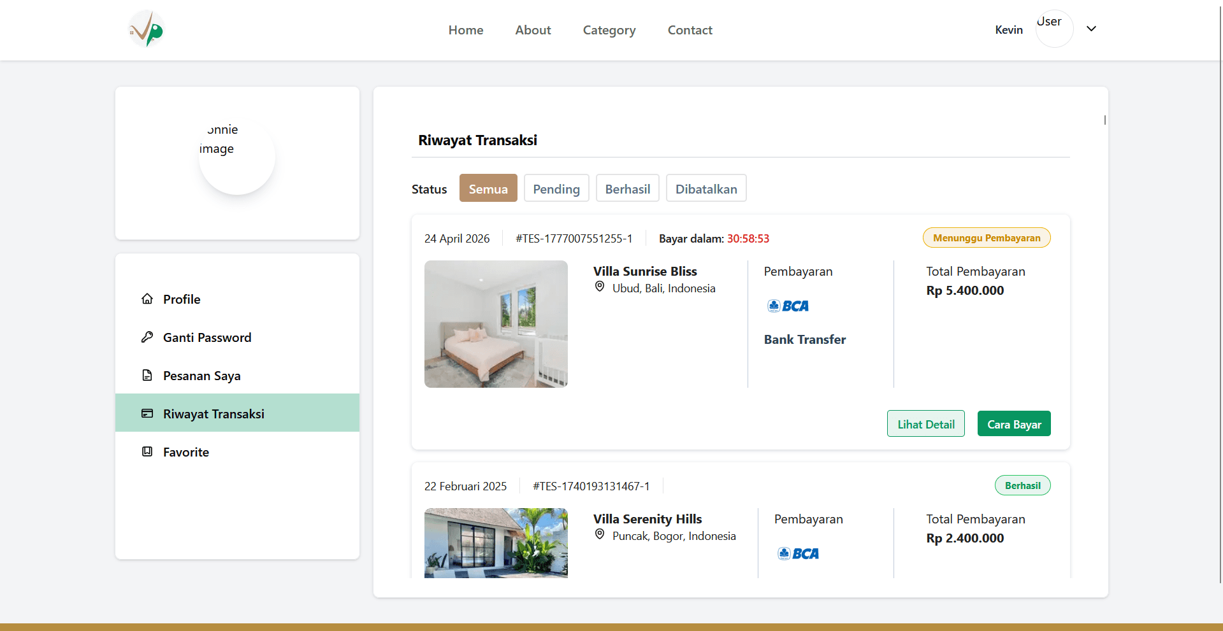Viewport: 1223px width, 631px height.
Task: Click the Menunggu Pembayaran status badge
Action: click(987, 238)
